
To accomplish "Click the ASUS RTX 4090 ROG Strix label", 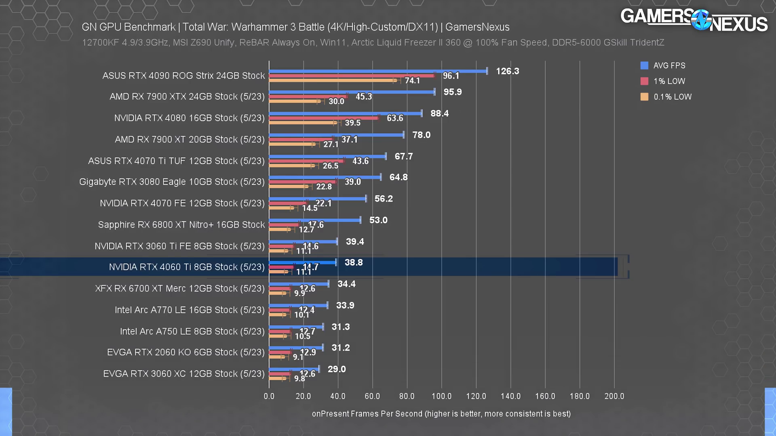I will (183, 76).
